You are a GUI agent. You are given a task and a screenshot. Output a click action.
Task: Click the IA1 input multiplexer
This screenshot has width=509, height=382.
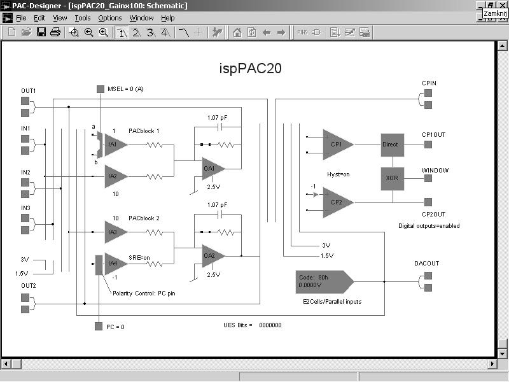pos(100,145)
